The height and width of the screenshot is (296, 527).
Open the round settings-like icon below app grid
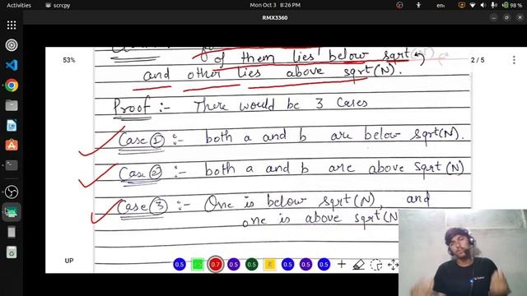[12, 45]
